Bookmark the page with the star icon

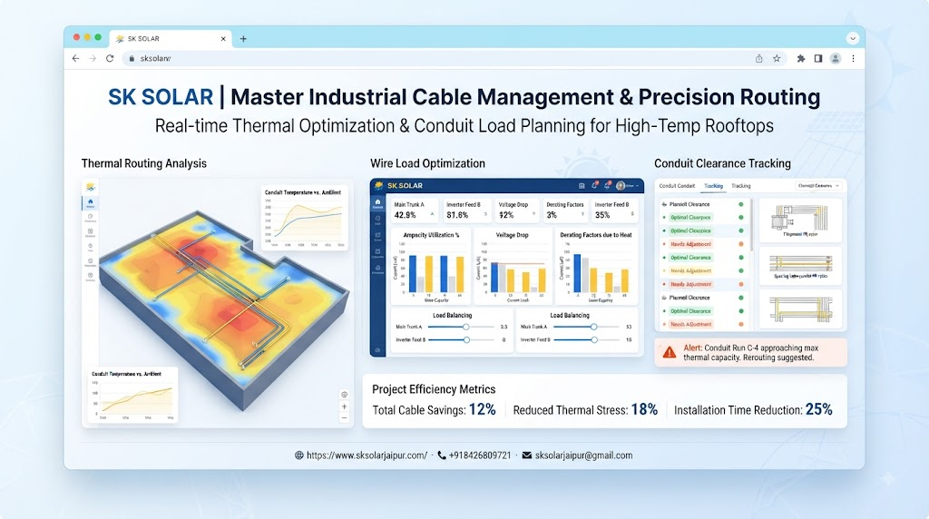coord(777,59)
